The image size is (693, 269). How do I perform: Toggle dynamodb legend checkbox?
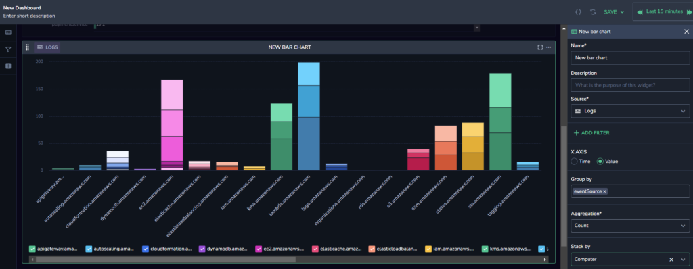click(x=202, y=249)
